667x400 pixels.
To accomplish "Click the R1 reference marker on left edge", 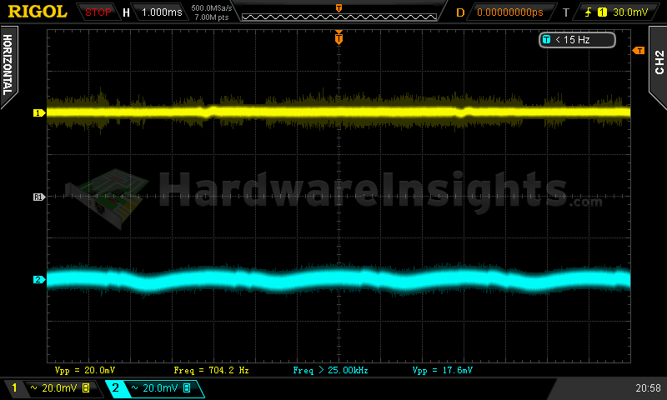I will pyautogui.click(x=38, y=197).
